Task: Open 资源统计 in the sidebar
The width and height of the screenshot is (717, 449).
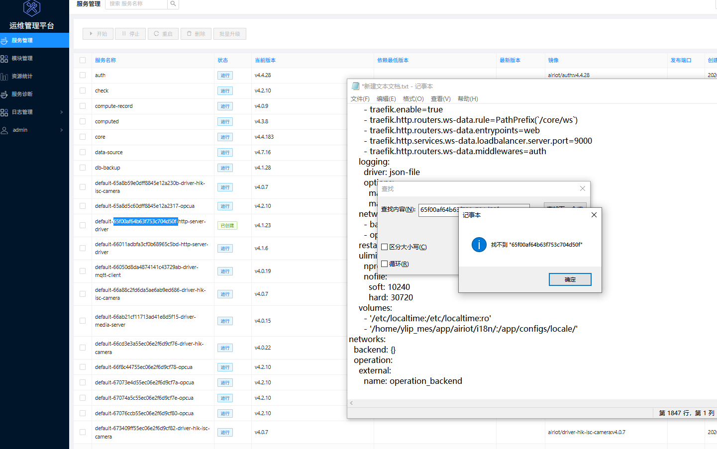Action: [x=34, y=76]
